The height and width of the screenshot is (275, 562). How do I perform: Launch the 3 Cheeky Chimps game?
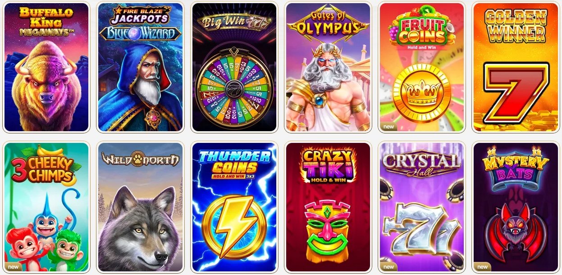46,207
